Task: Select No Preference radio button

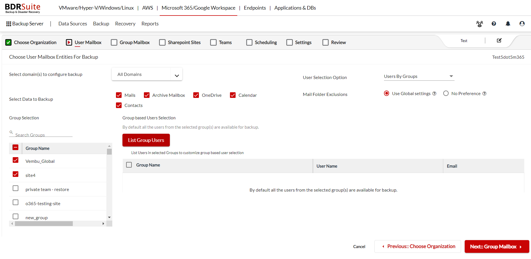Action: [446, 93]
